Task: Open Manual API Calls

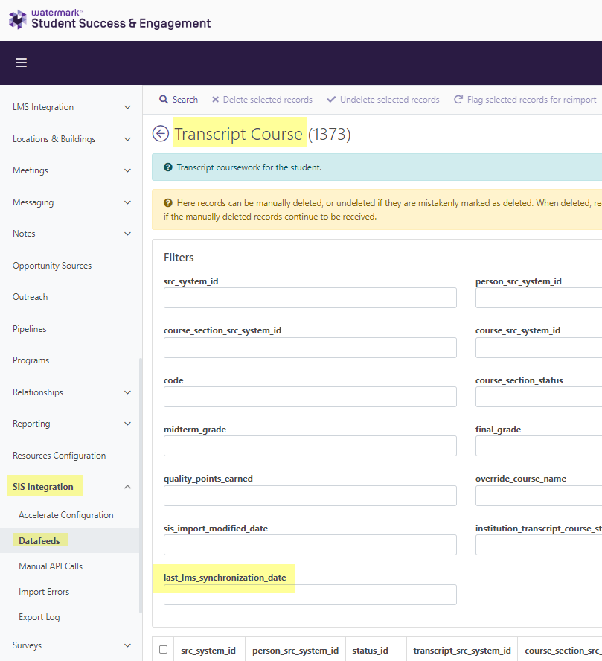Action: [51, 566]
